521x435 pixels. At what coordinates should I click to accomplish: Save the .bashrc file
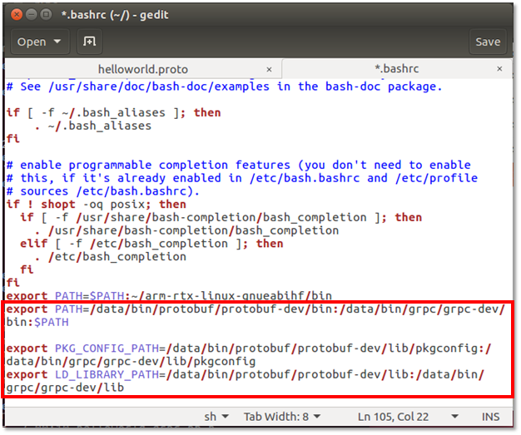point(488,42)
